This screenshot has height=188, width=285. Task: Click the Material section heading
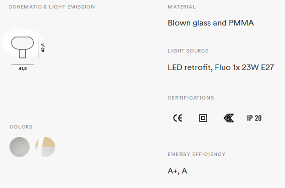[182, 7]
